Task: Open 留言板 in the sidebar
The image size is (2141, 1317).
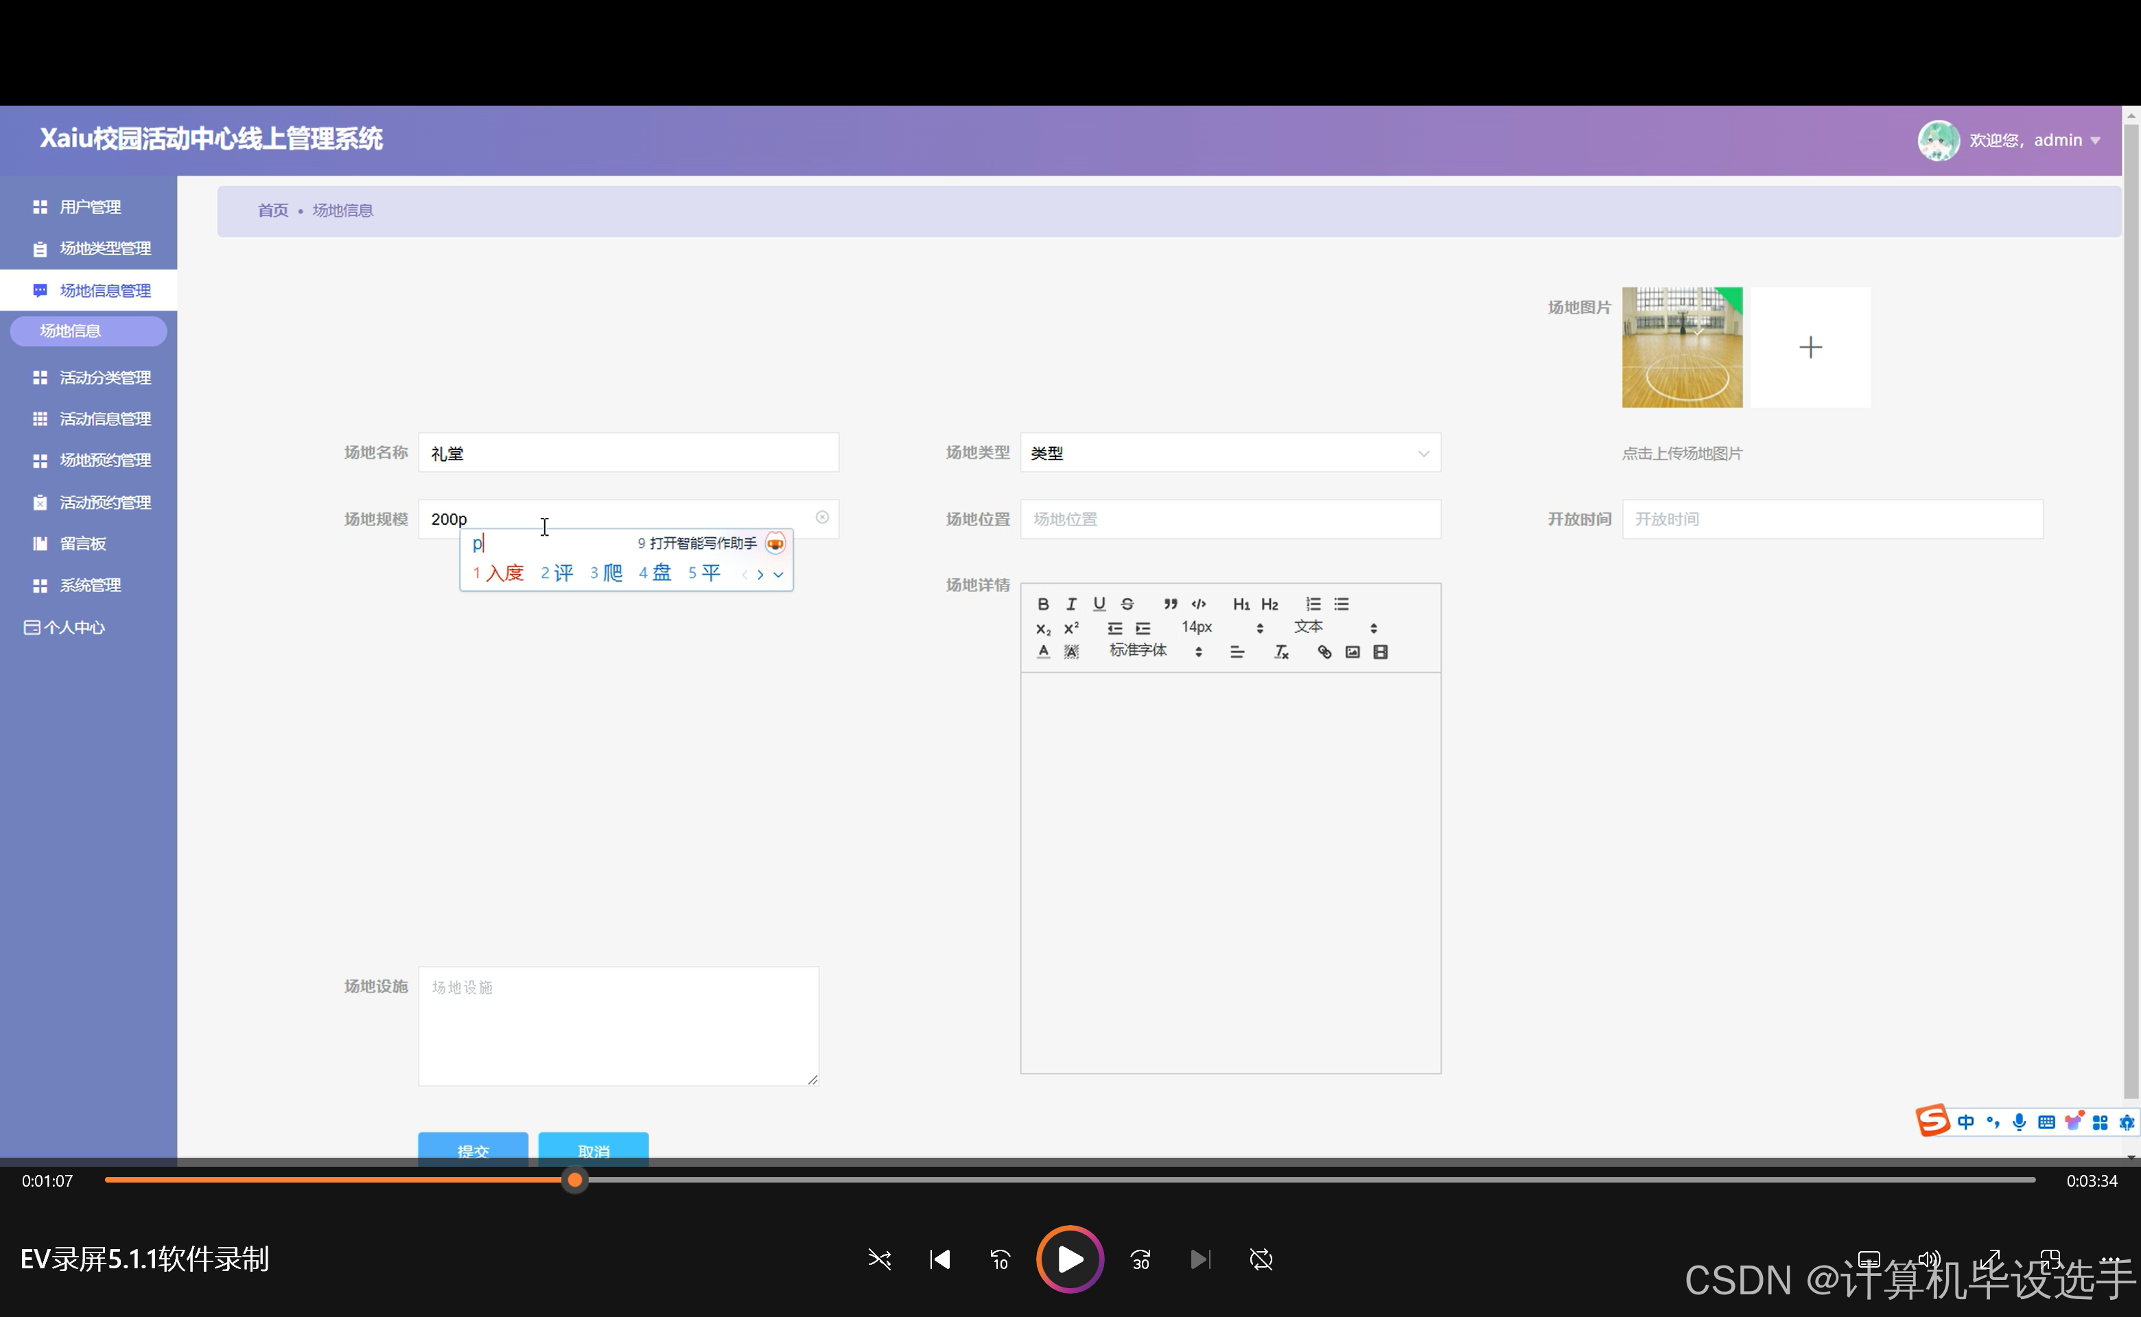Action: click(89, 545)
